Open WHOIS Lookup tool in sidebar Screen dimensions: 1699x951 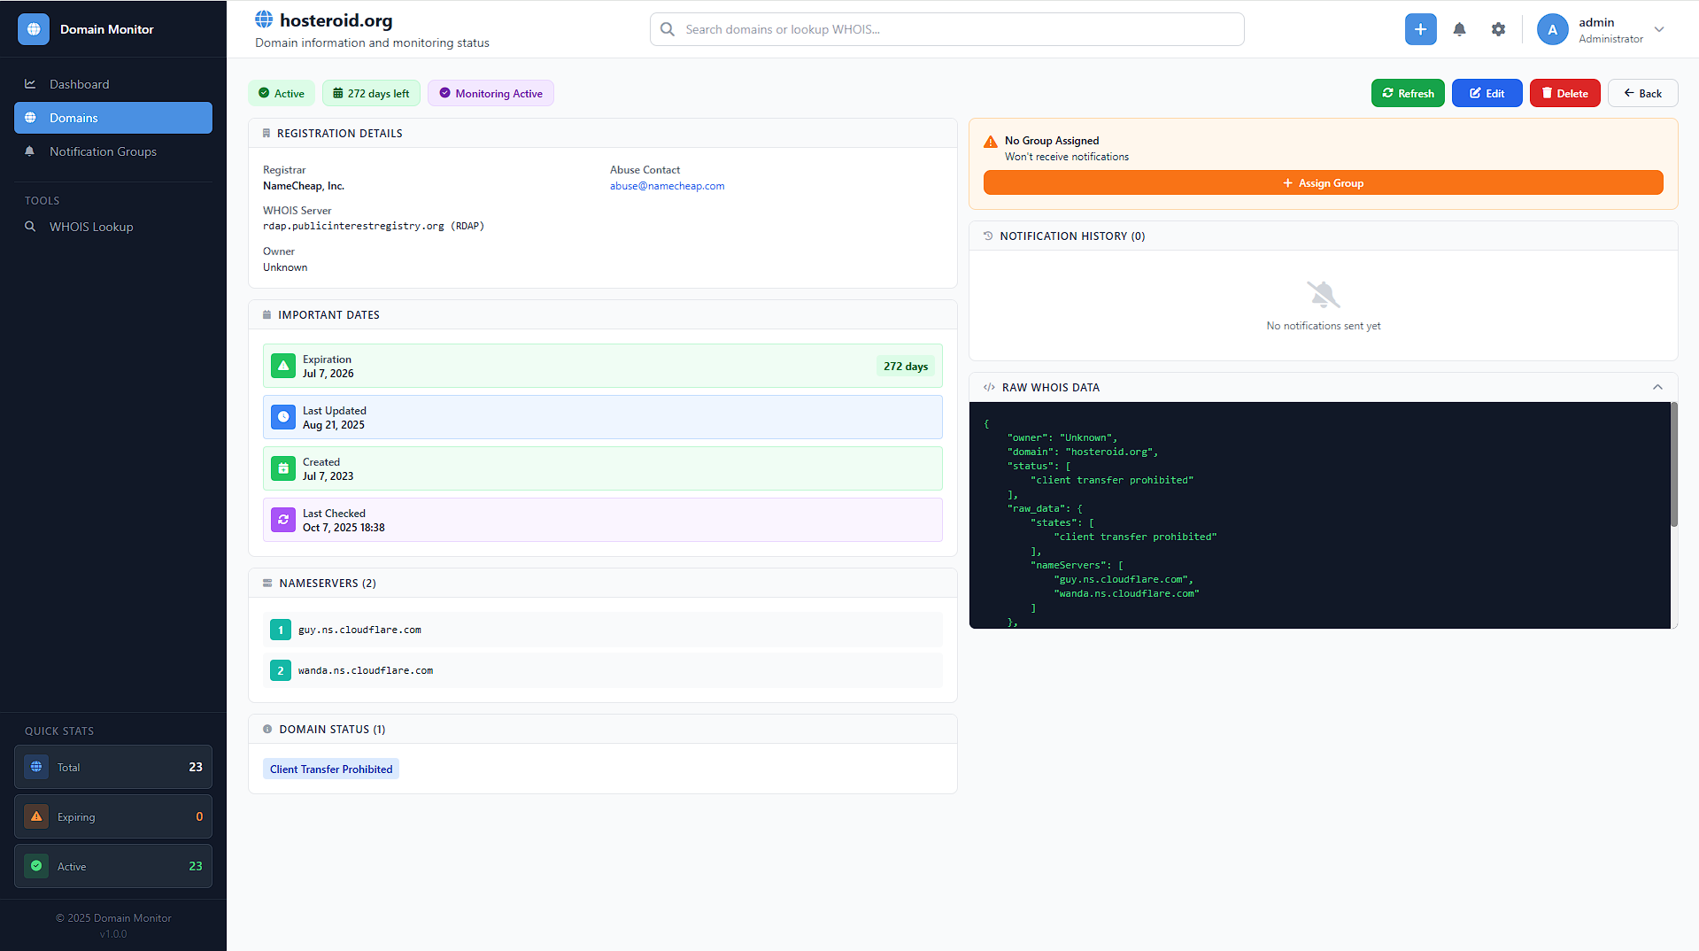(x=91, y=227)
